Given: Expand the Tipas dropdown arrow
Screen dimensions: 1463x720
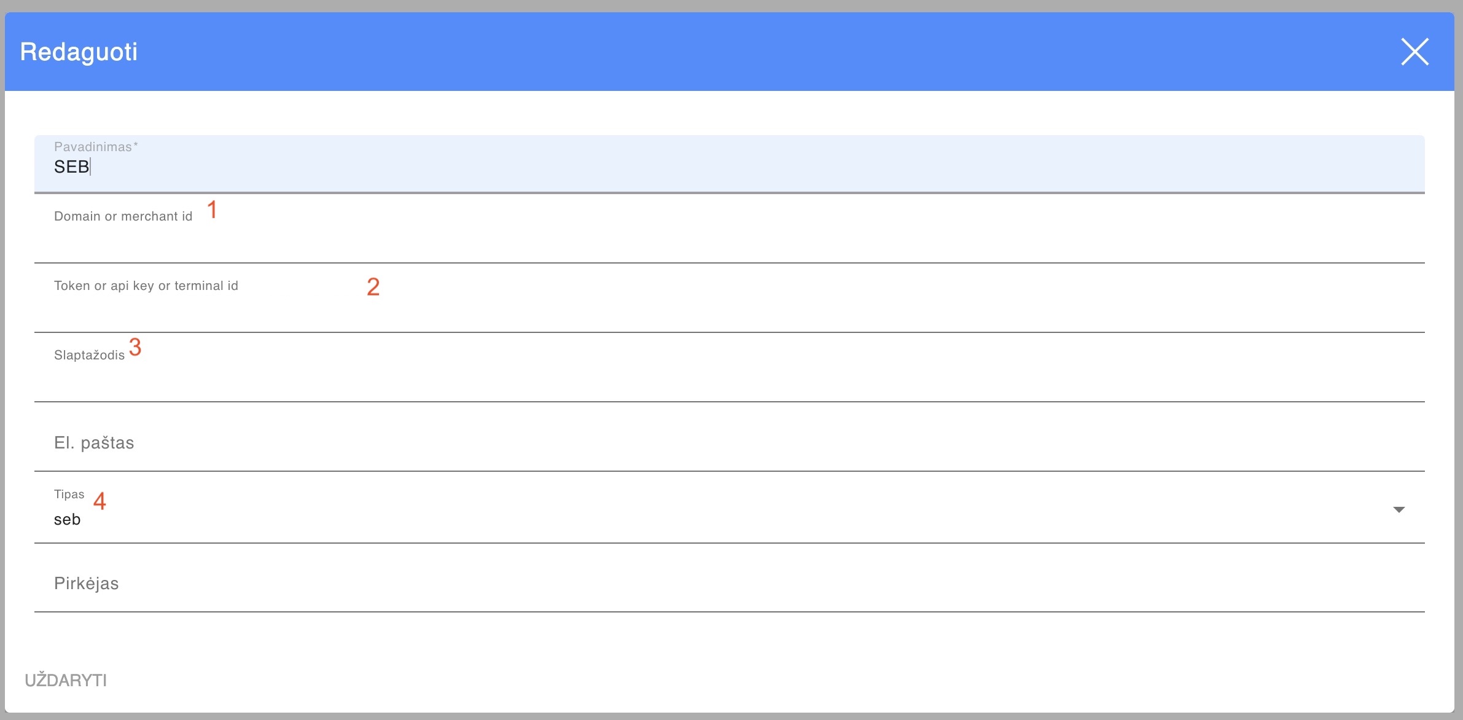Looking at the screenshot, I should click(1399, 510).
